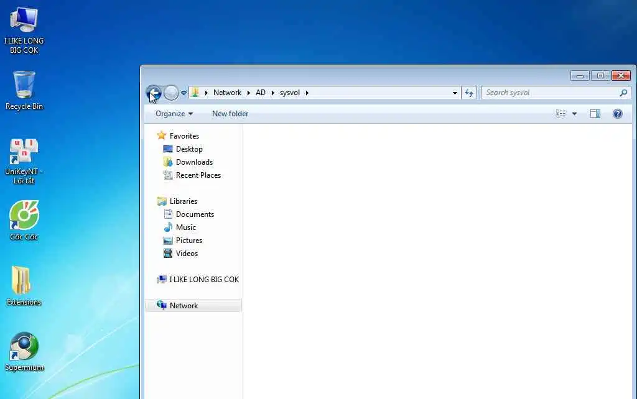Click the folder icon in address bar
The image size is (637, 399).
click(195, 93)
